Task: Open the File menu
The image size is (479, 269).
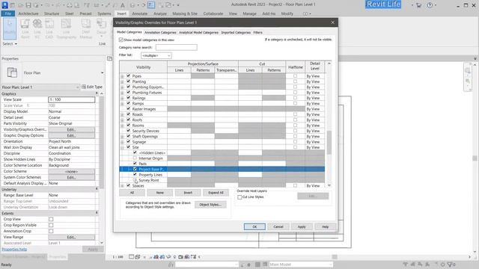Action: point(8,13)
